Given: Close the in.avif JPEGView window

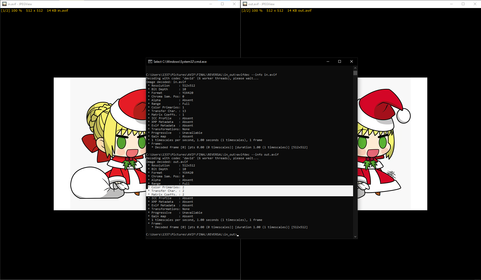Looking at the screenshot, I should 234,4.
